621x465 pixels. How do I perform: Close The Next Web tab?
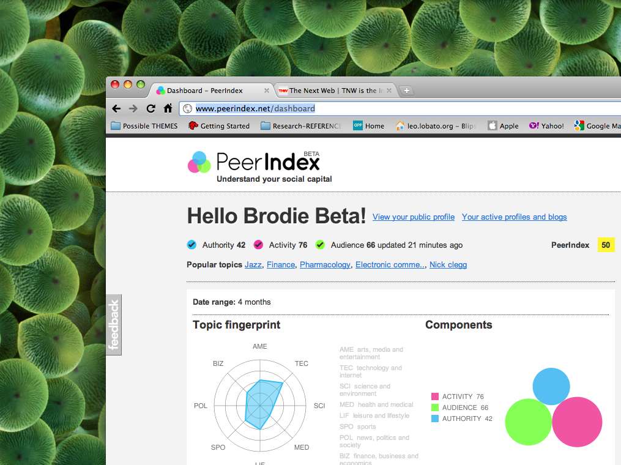(x=389, y=91)
